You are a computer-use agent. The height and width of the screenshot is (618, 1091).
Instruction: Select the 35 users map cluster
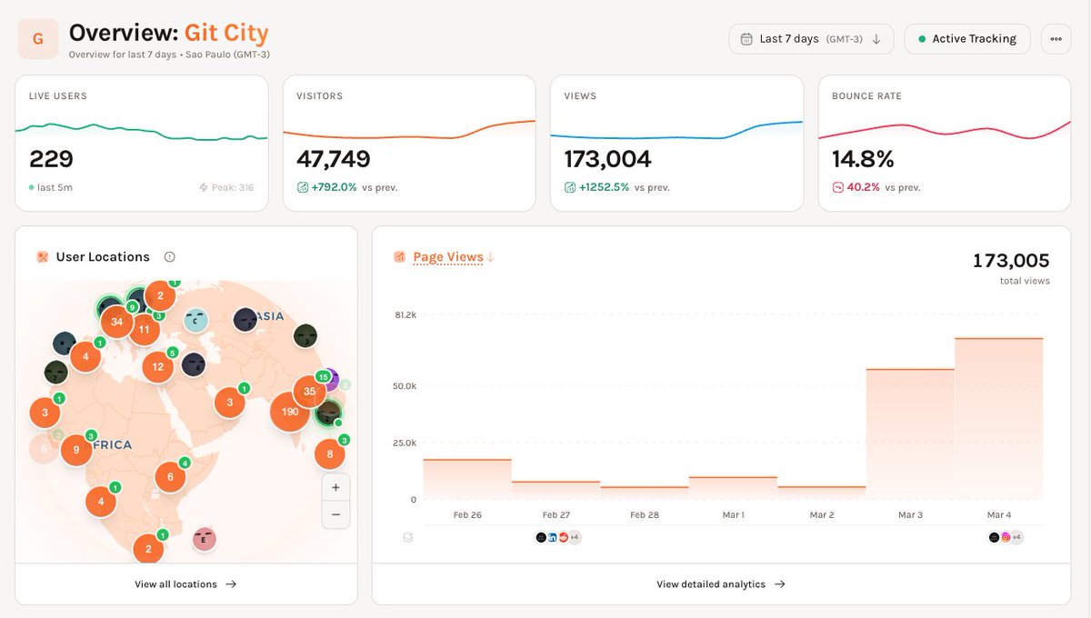pos(310,392)
